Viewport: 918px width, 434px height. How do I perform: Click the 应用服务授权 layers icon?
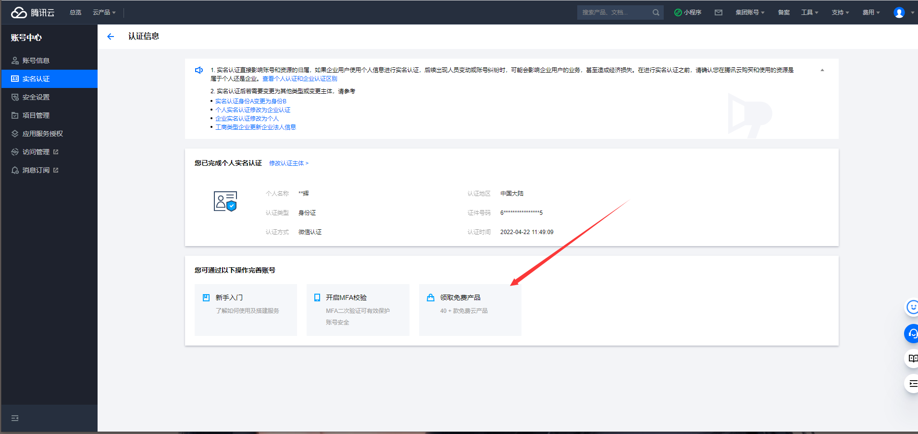[15, 134]
